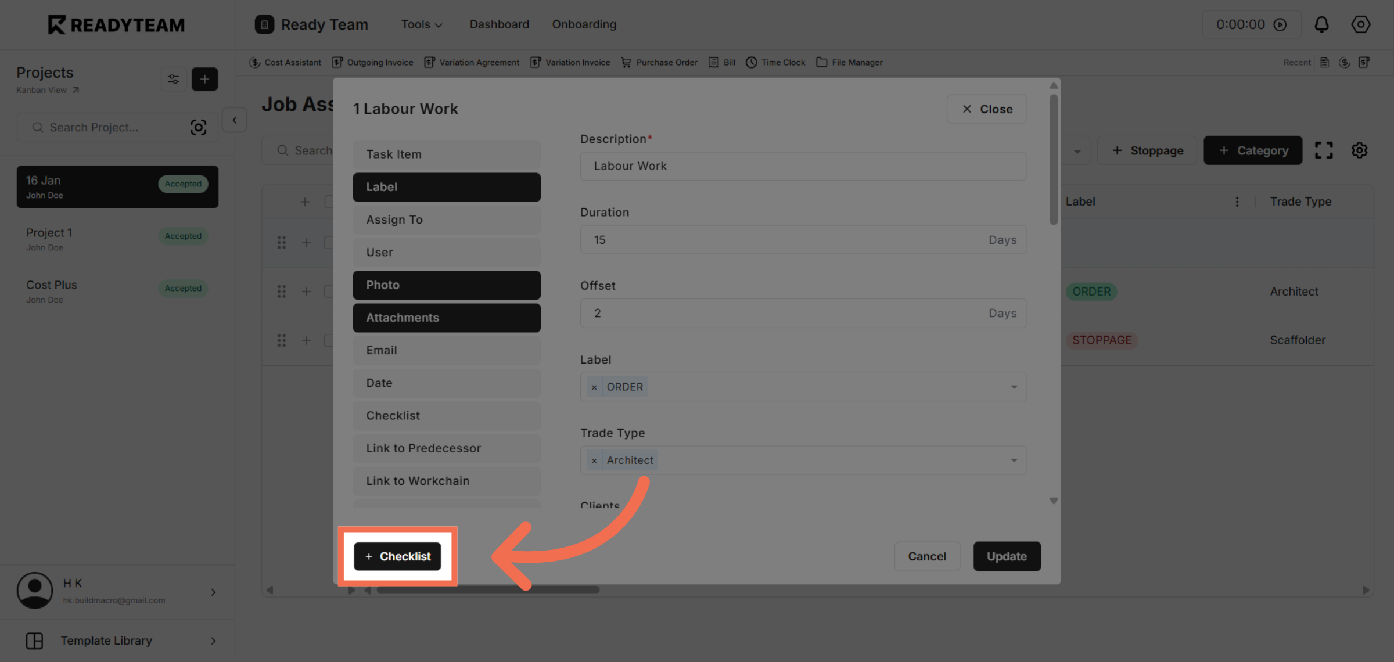Toggle the Photo field off
The image size is (1394, 662).
pyautogui.click(x=446, y=285)
